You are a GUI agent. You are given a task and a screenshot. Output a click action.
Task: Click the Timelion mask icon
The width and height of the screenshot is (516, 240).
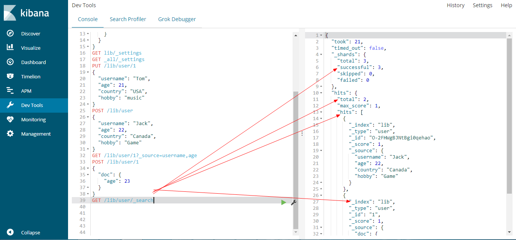(x=10, y=76)
